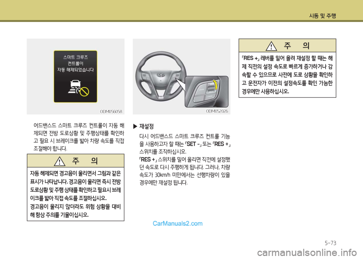
Task: Click text '경우에만 재설정 됩니다.'
Action: click(163, 183)
